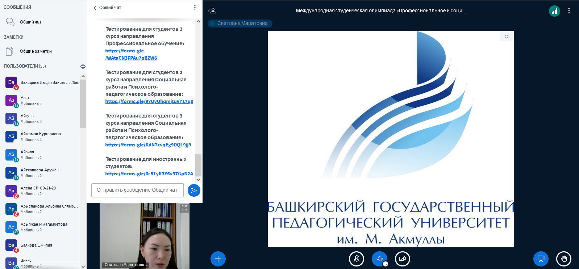Screen dimensions: 579x269
Task: Click the presentation screen button
Action: click(541, 259)
